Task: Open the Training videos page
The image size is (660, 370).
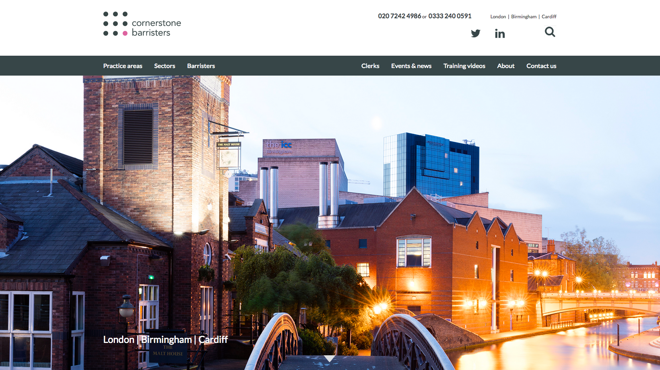Action: click(x=464, y=66)
